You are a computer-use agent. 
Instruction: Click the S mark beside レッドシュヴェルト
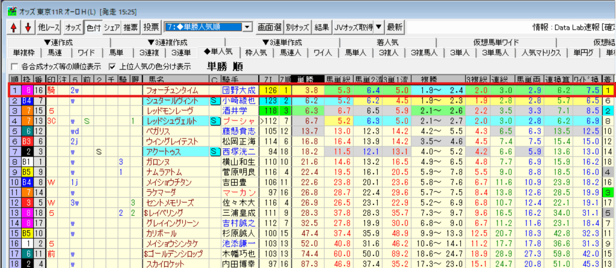tap(214, 121)
